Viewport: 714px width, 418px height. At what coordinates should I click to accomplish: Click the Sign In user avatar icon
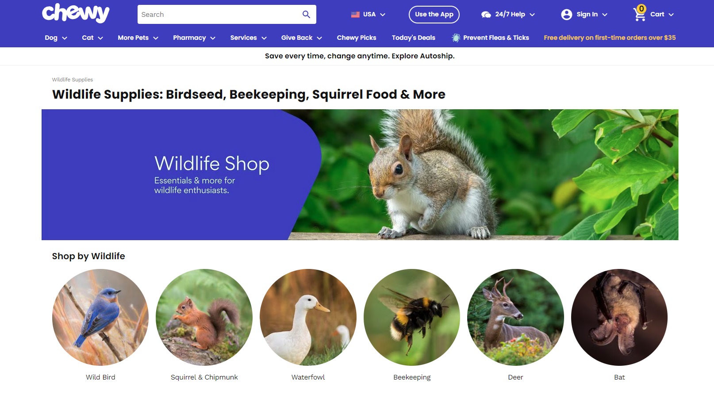pos(566,15)
